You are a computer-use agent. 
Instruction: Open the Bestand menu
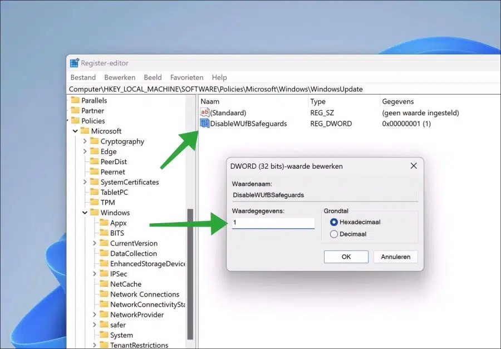[x=83, y=77]
